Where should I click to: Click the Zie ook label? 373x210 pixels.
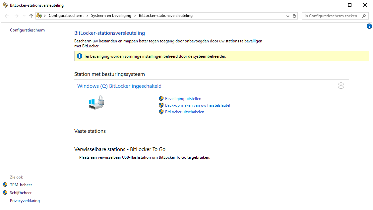[x=17, y=177]
